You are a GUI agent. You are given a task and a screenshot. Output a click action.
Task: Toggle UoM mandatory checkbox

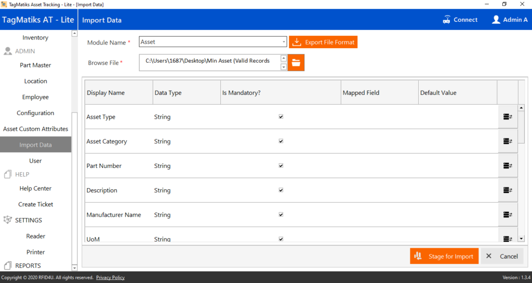click(x=281, y=239)
